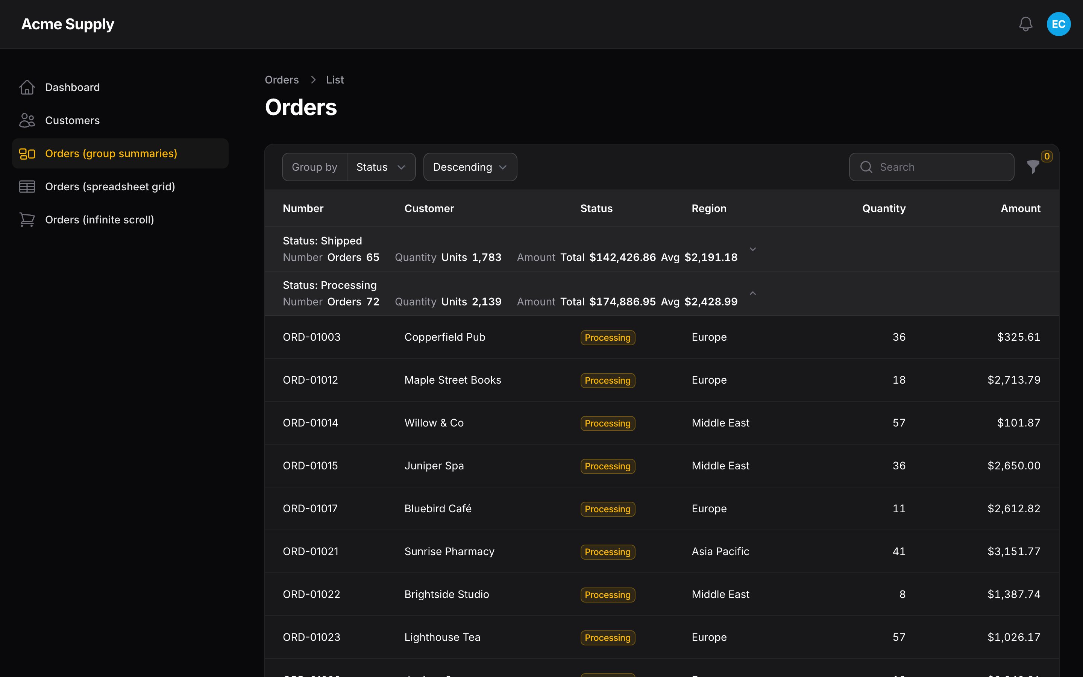The height and width of the screenshot is (677, 1083).
Task: Click Lighthouse Tea customer cell
Action: point(442,637)
